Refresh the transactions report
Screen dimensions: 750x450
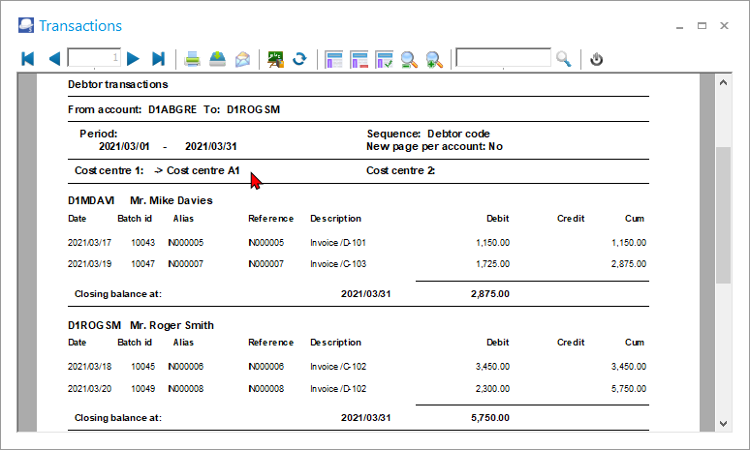[x=299, y=59]
